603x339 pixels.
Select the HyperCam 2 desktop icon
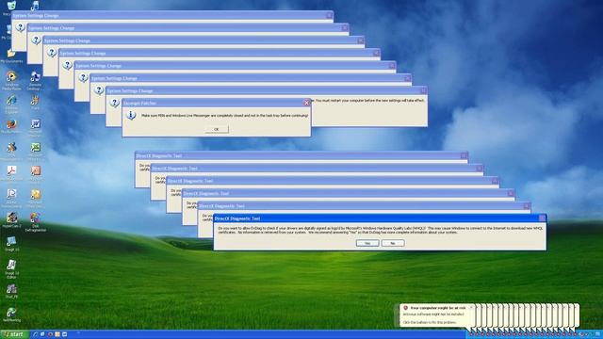(x=11, y=220)
